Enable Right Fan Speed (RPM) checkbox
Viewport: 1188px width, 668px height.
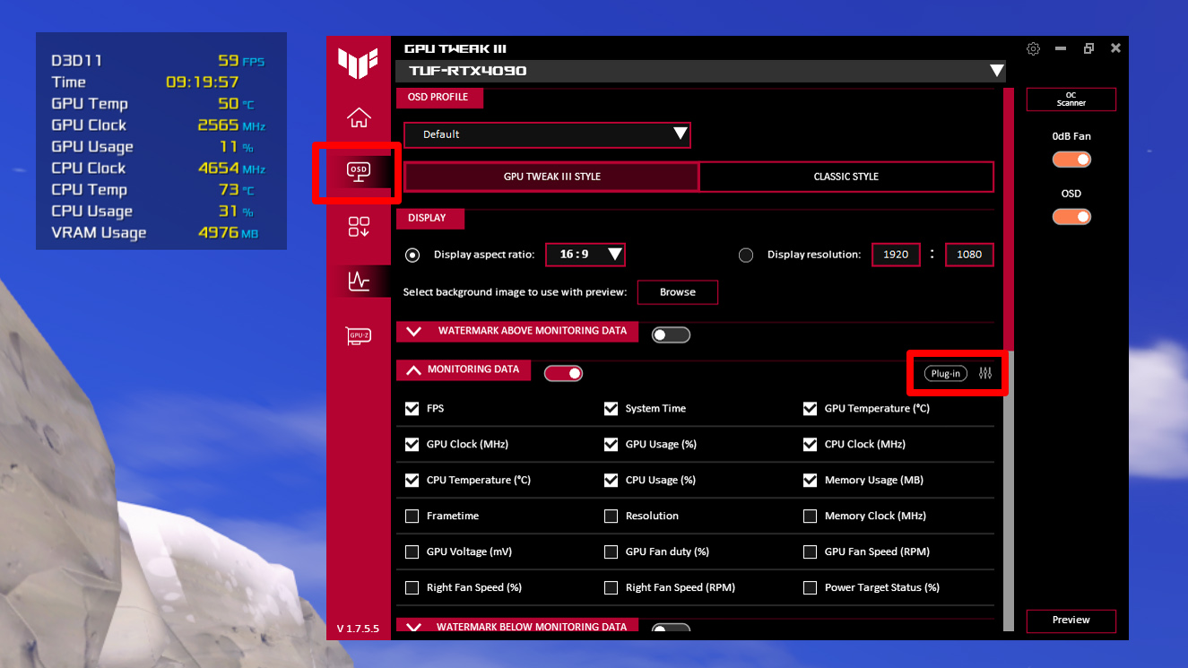(611, 588)
